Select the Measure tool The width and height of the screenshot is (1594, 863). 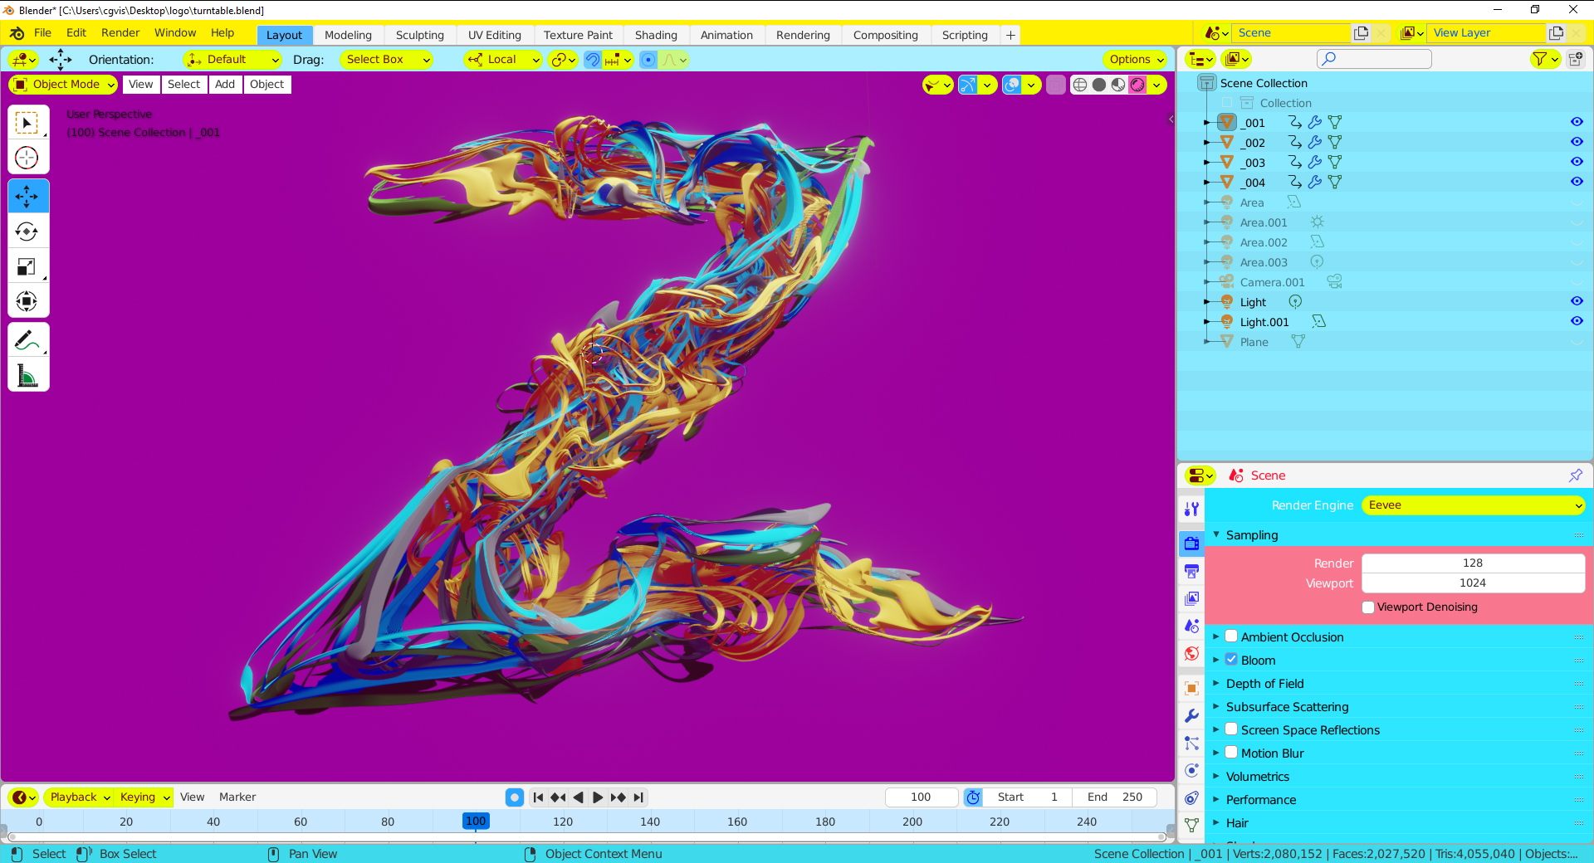(x=27, y=376)
